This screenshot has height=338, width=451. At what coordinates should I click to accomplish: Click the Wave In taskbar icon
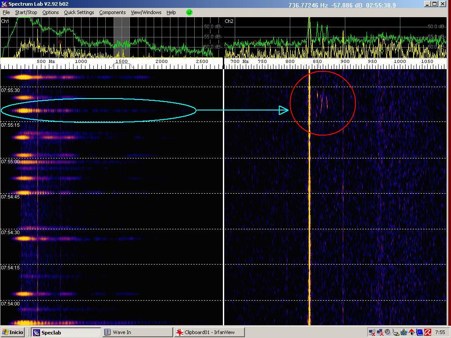(107, 332)
